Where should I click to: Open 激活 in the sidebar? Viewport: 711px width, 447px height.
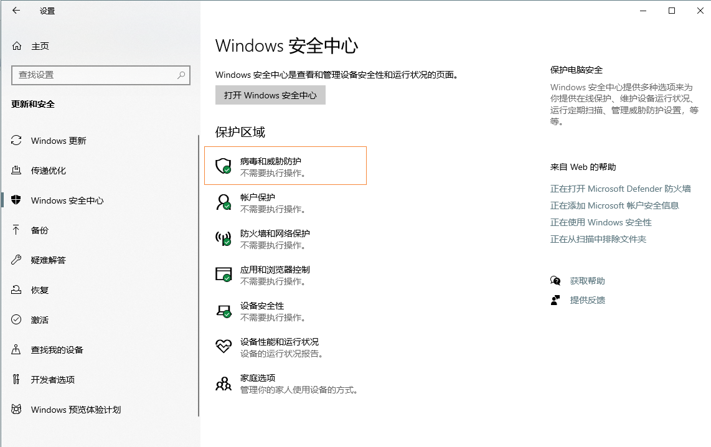(39, 319)
